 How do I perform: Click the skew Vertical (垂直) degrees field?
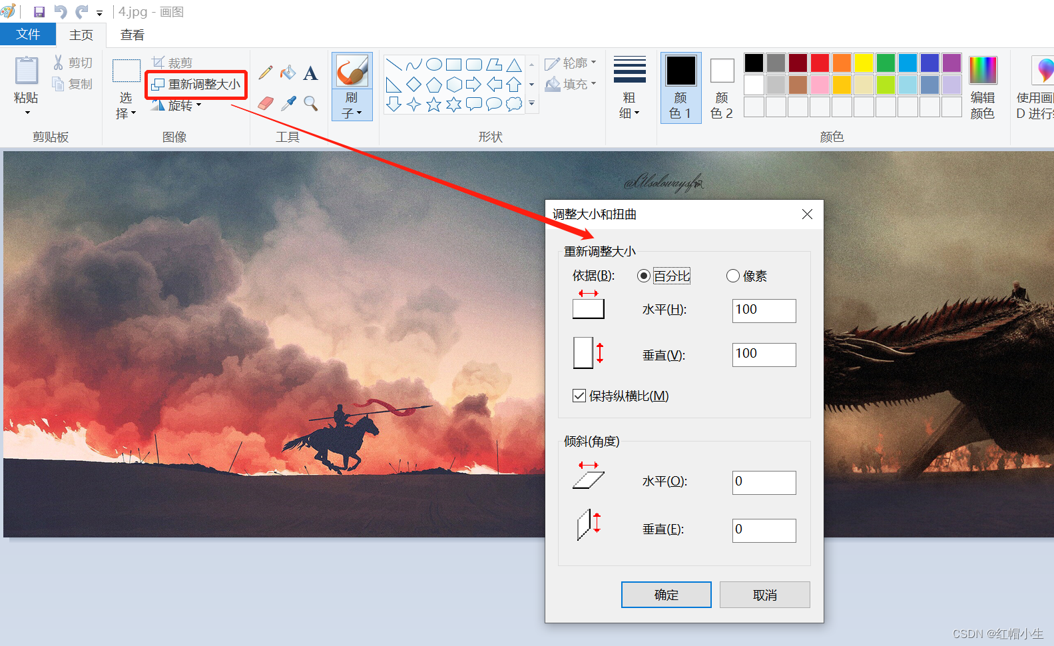764,530
